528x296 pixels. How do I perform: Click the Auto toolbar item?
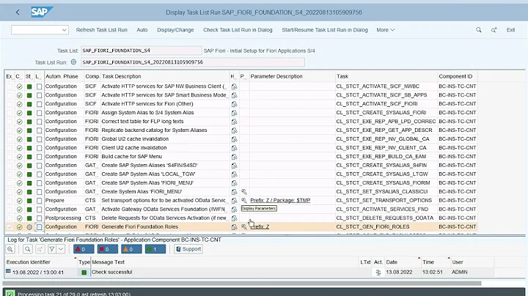[x=142, y=30]
